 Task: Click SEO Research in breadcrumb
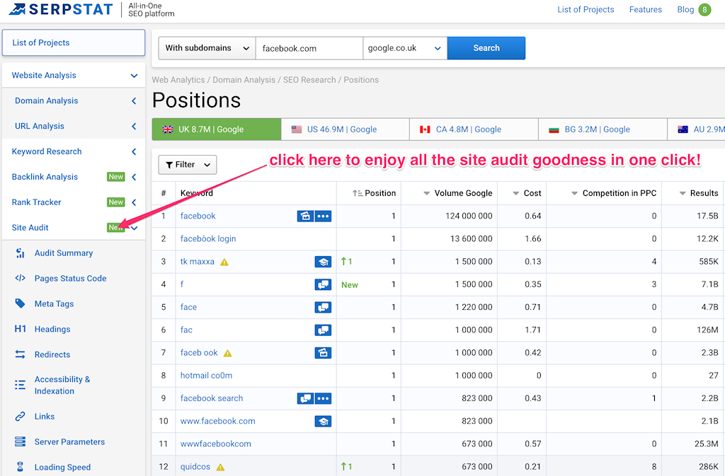309,80
